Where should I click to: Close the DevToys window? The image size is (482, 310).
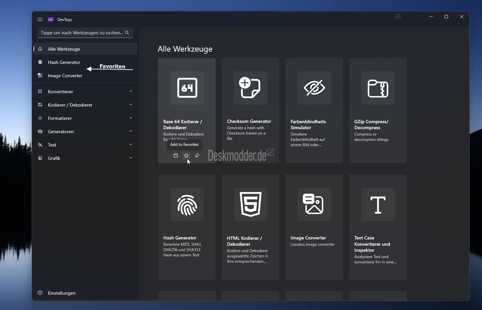pos(462,17)
